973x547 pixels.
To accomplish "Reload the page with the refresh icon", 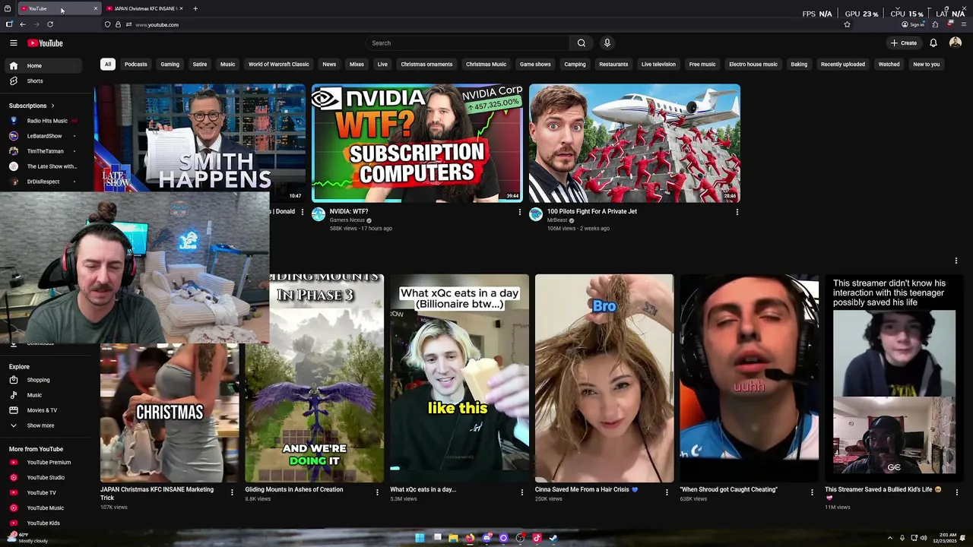I will point(50,24).
